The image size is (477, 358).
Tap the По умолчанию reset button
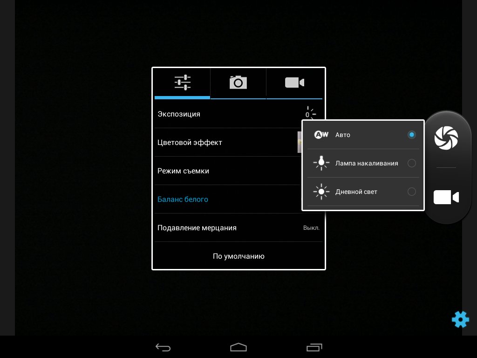pos(238,256)
